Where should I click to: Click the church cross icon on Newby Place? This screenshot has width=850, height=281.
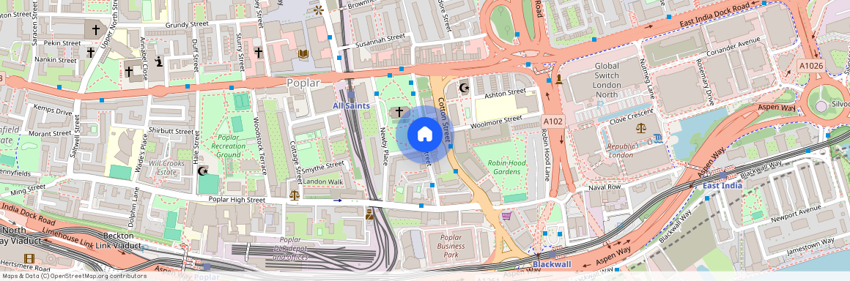tap(399, 112)
